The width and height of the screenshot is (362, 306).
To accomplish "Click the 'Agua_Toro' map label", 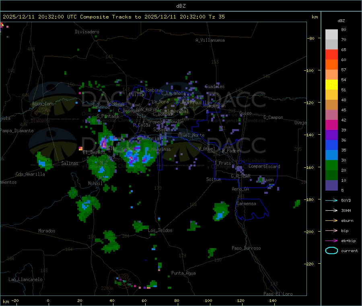I will tap(43, 104).
